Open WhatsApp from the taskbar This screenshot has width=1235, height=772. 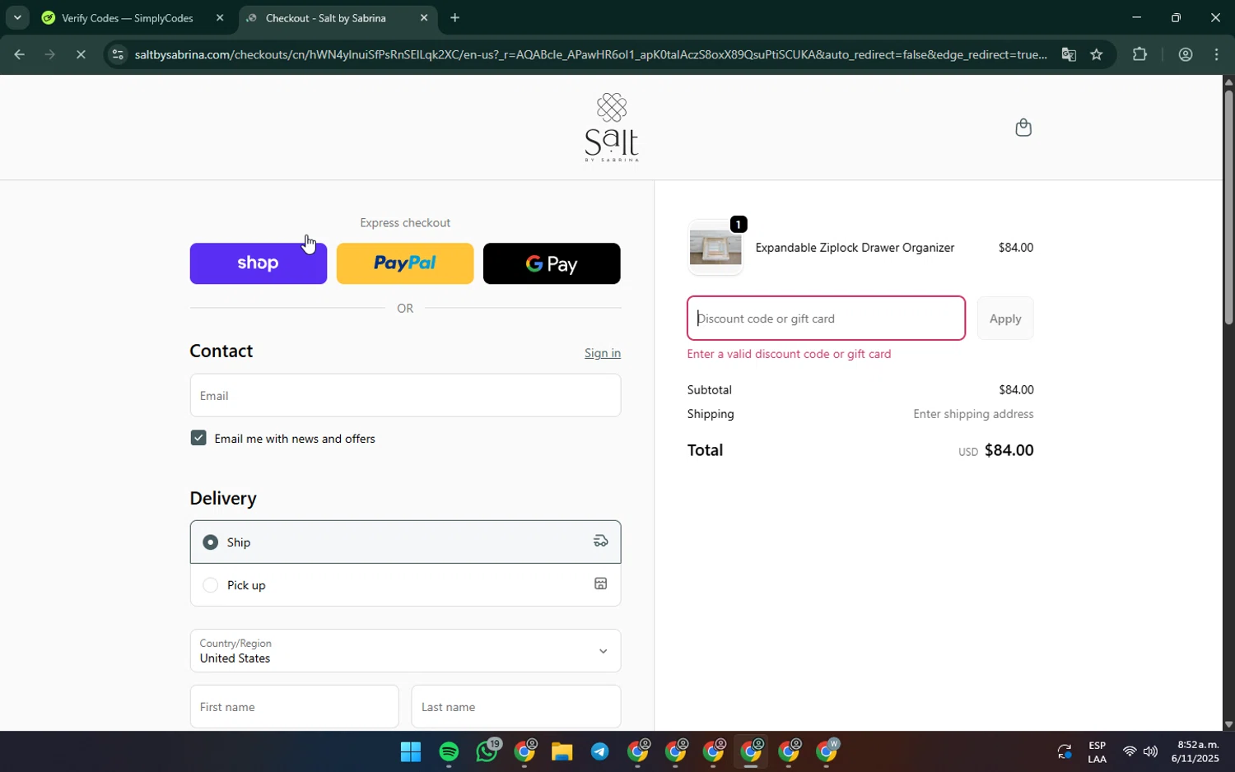(487, 751)
